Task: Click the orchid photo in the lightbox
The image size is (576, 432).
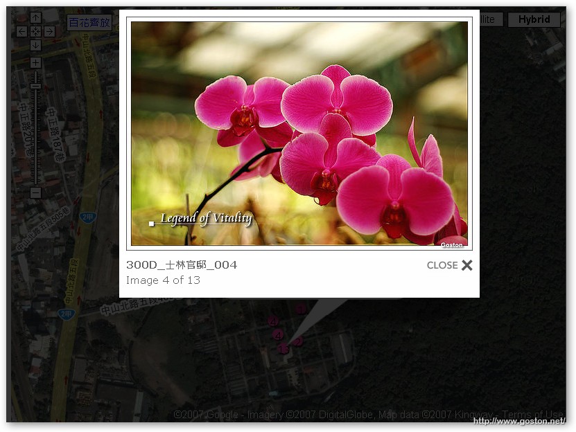Action: pyautogui.click(x=299, y=133)
